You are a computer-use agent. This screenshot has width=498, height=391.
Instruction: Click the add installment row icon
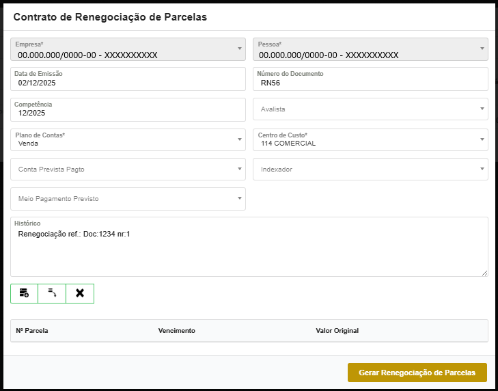(24, 293)
